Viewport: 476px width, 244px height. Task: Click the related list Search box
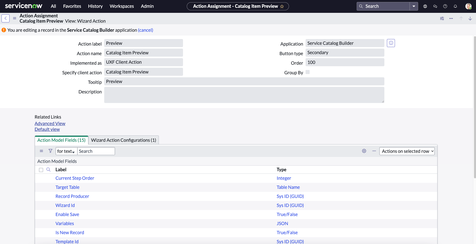point(96,151)
